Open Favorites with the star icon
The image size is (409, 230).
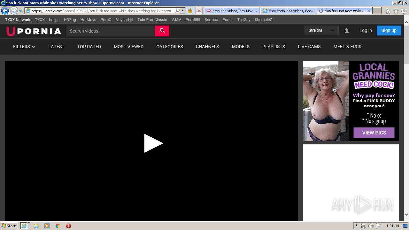(x=396, y=11)
